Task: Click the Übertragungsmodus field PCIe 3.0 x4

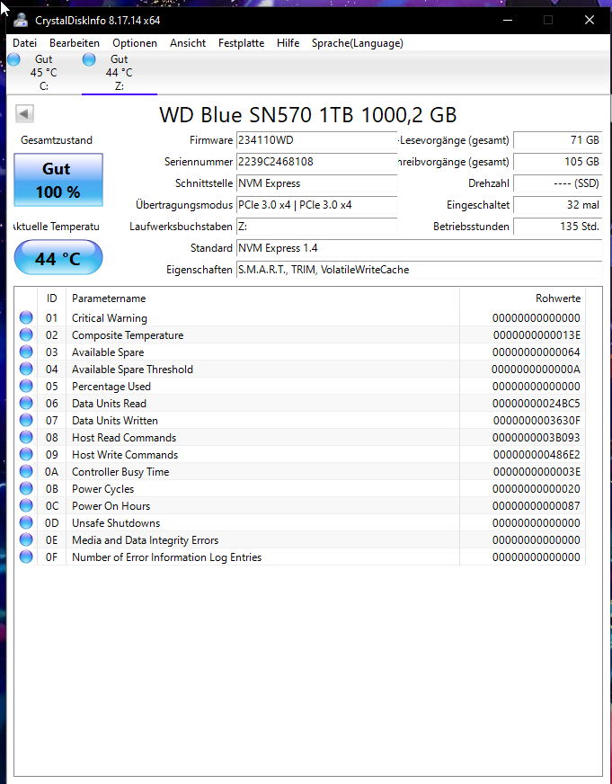Action: pos(316,204)
